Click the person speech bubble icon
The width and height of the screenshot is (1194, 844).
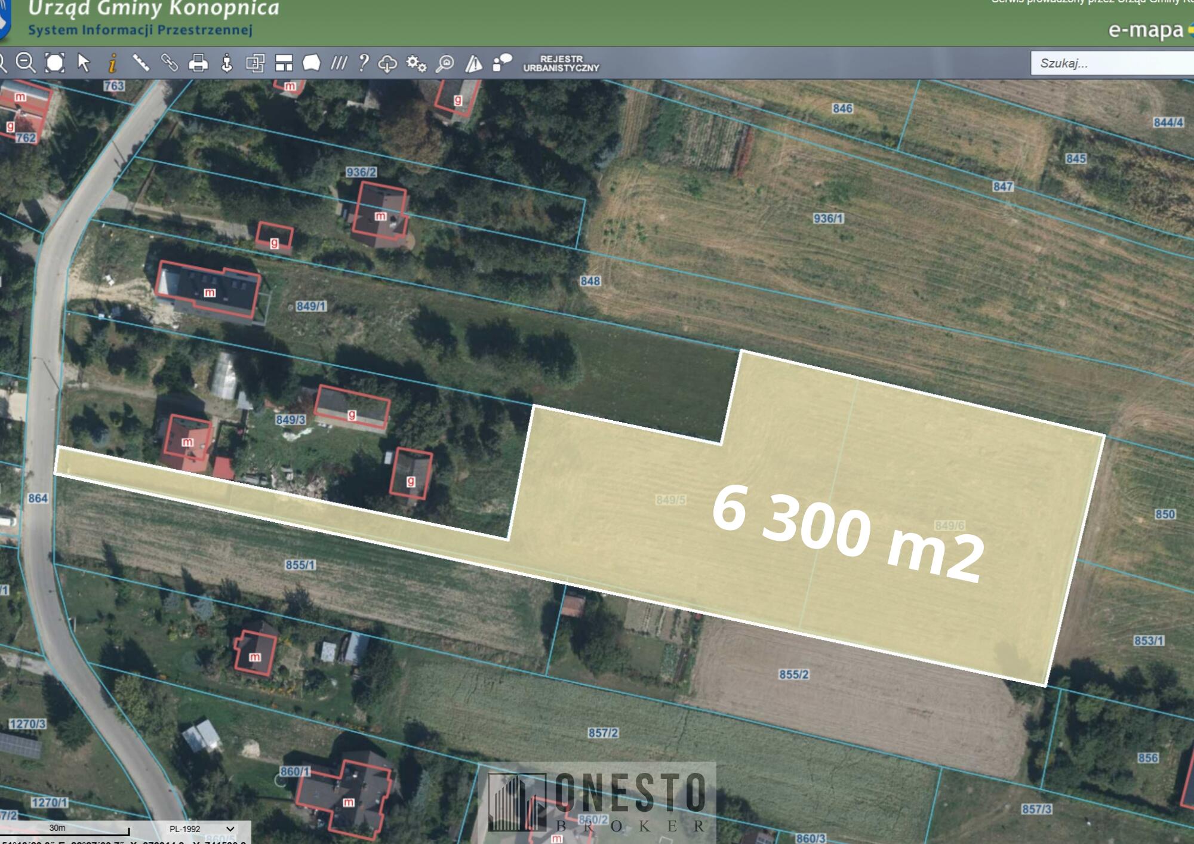pyautogui.click(x=503, y=63)
